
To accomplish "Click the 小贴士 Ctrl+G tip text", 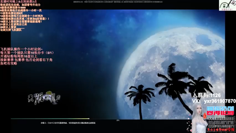I will coord(68,123).
